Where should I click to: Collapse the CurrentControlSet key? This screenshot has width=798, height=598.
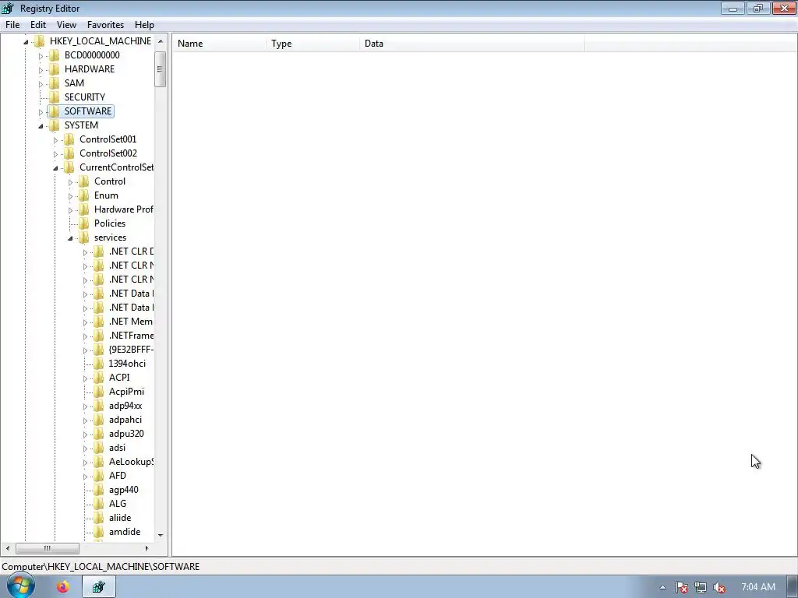coord(55,168)
